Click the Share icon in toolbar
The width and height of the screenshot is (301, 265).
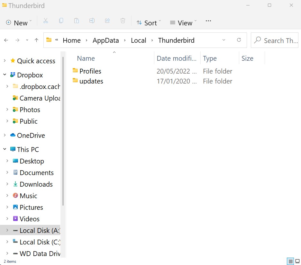coord(107,21)
